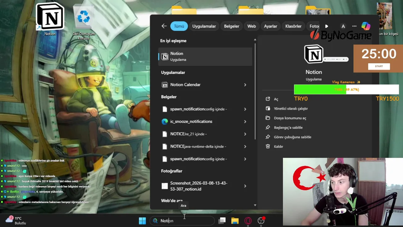403x227 pixels.
Task: Open the three-dot options menu
Action: click(354, 26)
